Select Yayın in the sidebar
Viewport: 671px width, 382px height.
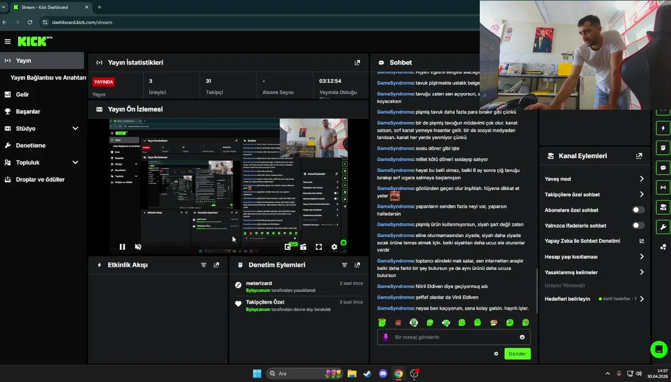click(42, 60)
